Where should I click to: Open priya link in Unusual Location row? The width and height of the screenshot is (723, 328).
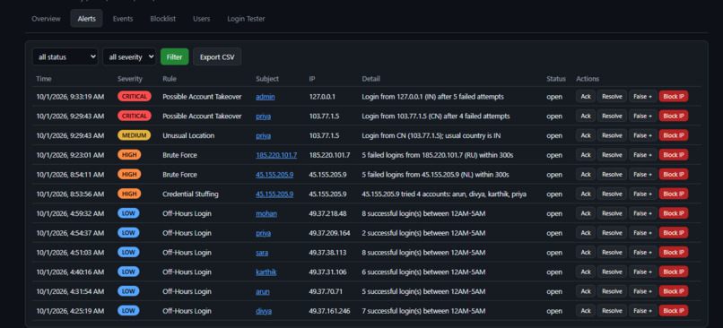(x=264, y=136)
